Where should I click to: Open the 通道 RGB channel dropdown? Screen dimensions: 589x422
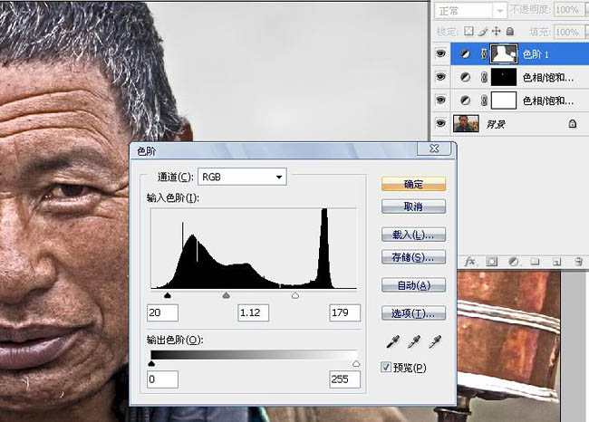(242, 177)
